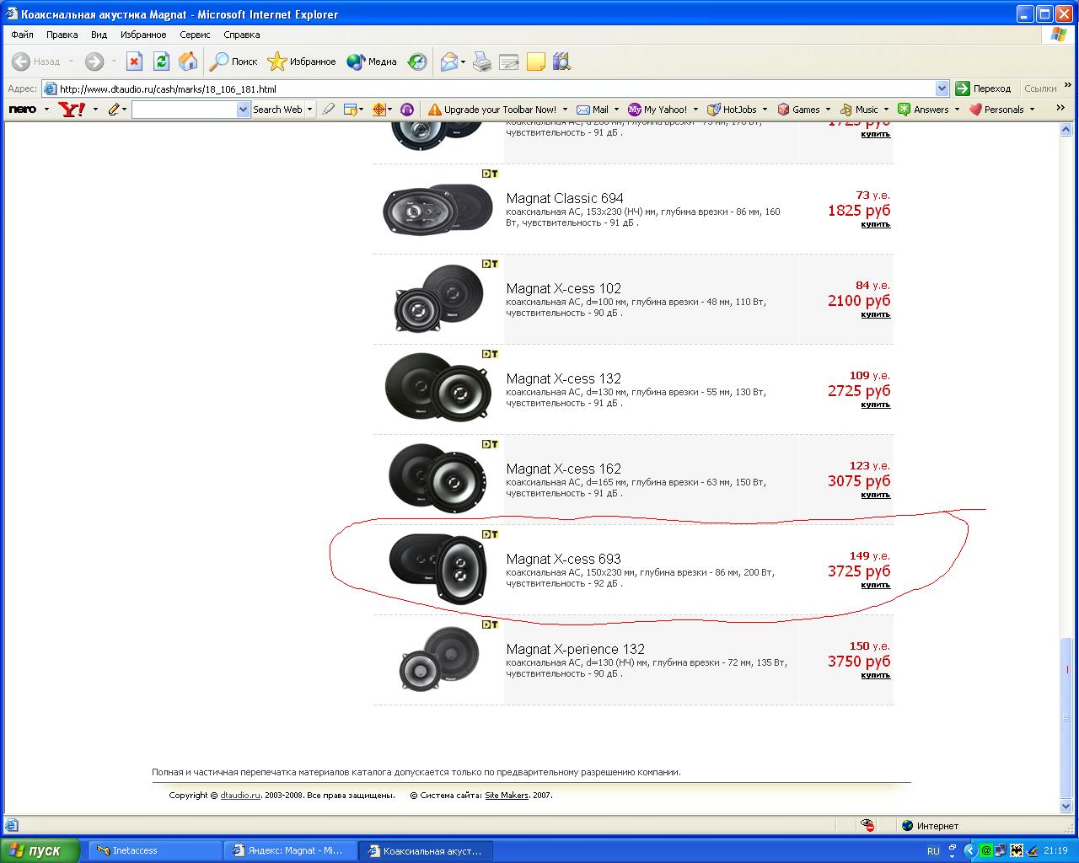Open the Справка menu
1079x863 pixels.
pyautogui.click(x=242, y=35)
